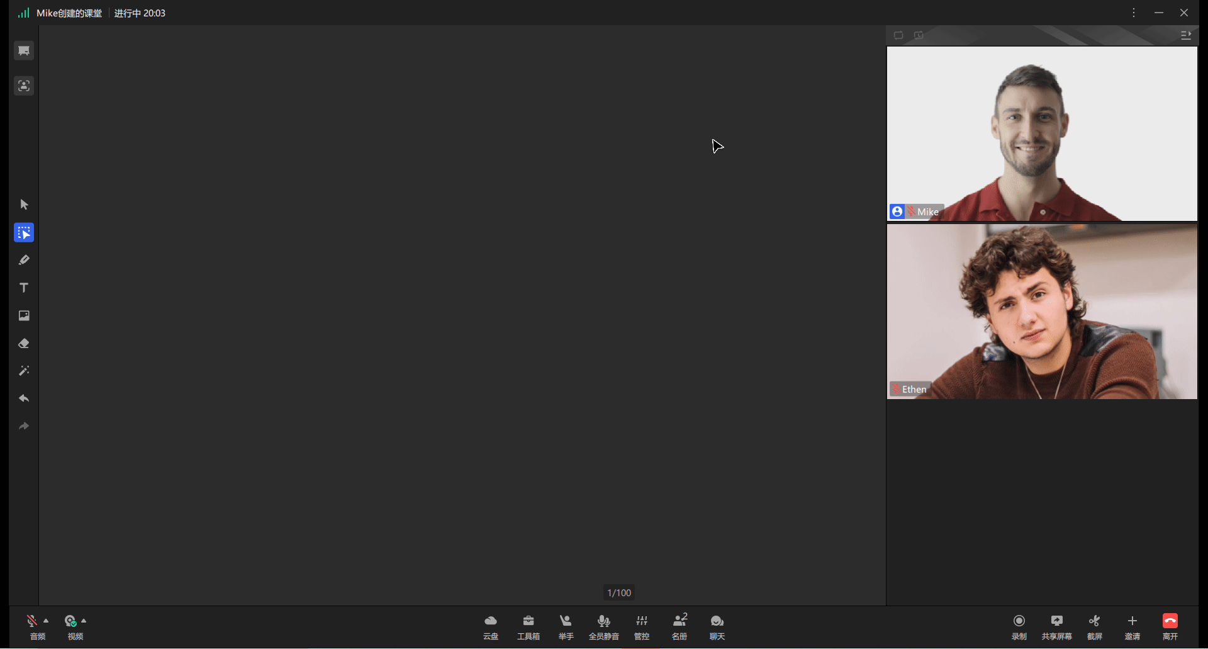Open the 聊天 chat panel
The width and height of the screenshot is (1208, 649).
[x=717, y=627]
